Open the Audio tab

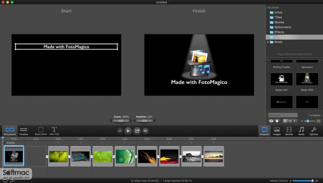pyautogui.click(x=301, y=131)
